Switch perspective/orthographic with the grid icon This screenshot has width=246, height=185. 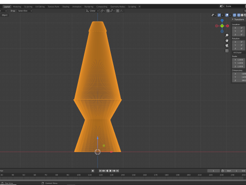tap(227, 51)
